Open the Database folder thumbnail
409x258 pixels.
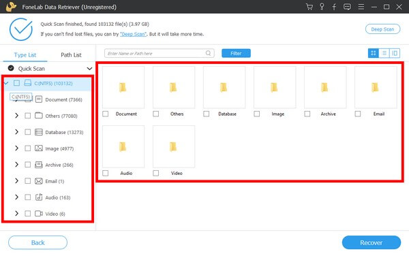pos(224,87)
